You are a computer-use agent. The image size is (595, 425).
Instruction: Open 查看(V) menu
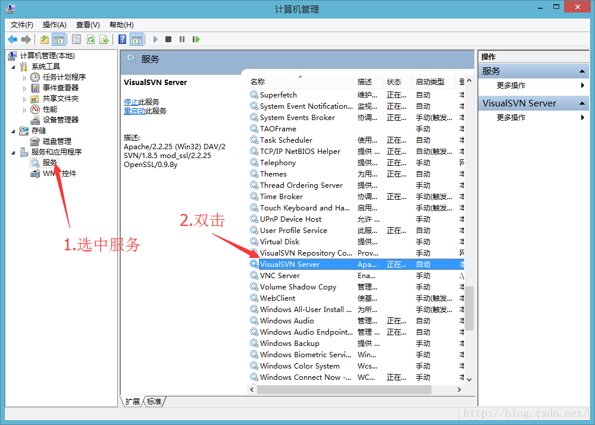click(87, 25)
